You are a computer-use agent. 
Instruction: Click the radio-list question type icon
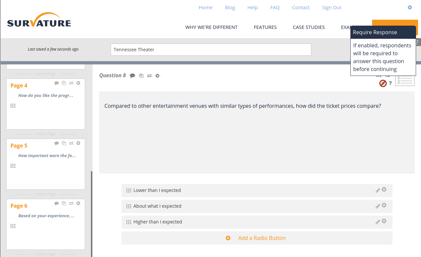point(405,81)
